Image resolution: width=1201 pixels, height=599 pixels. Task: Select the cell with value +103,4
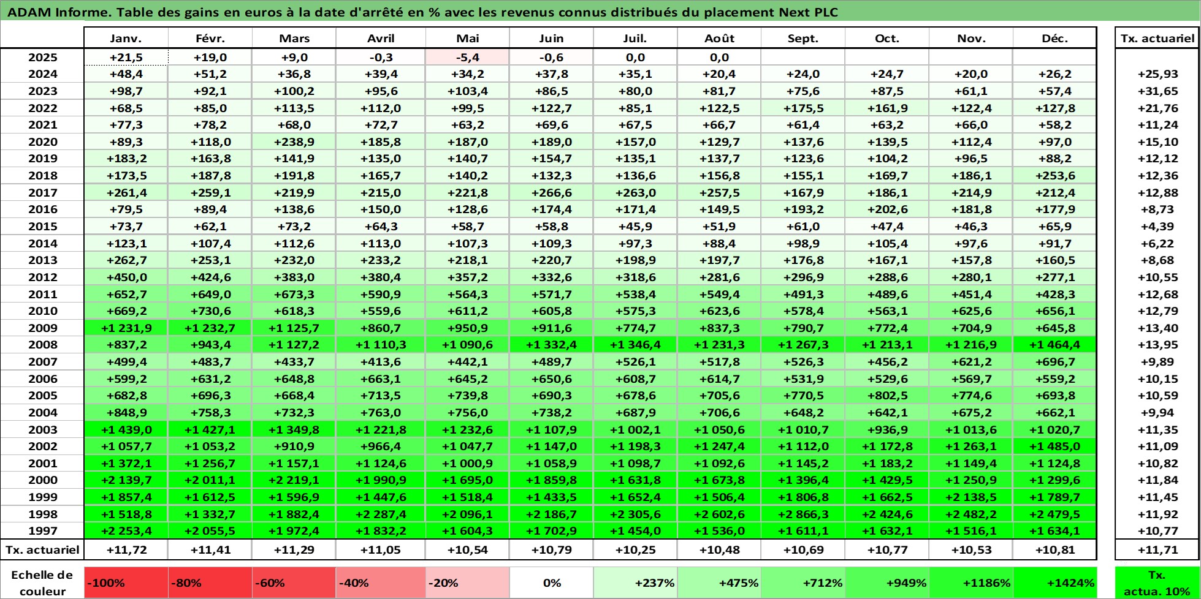coord(468,91)
